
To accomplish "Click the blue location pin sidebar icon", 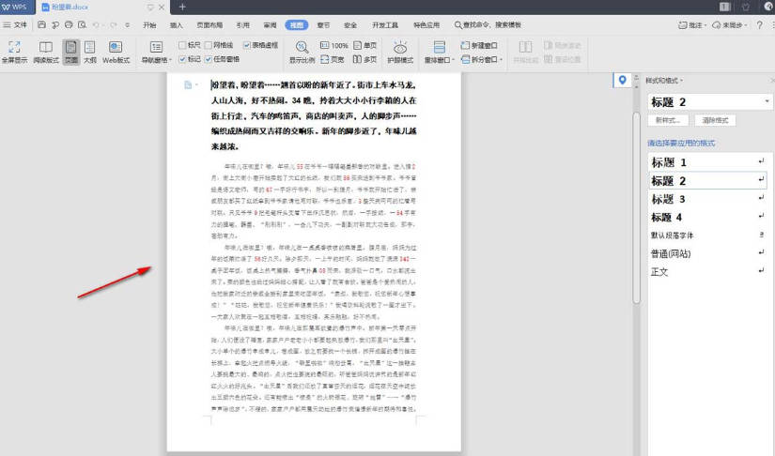I will pyautogui.click(x=622, y=80).
